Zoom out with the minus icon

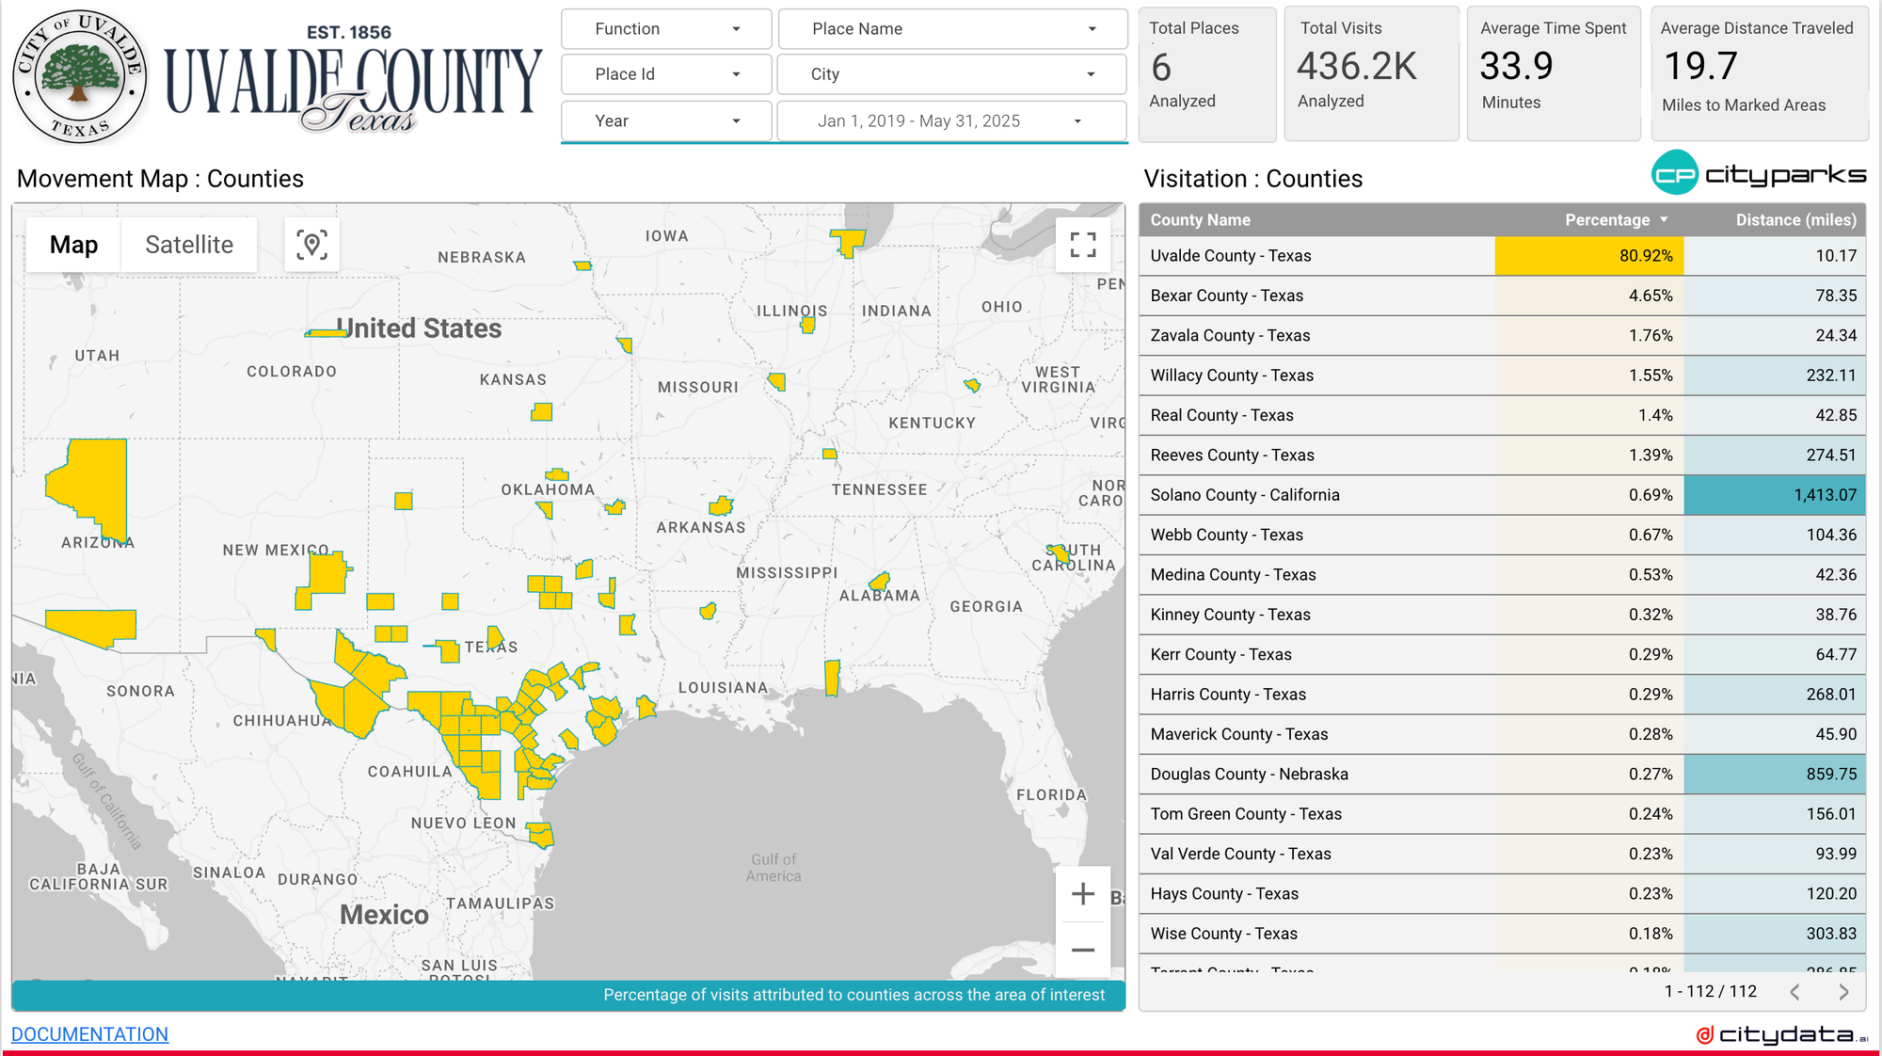(1083, 950)
